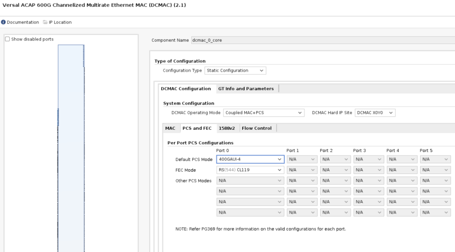Screen dimensions: 455x252
Task: Open the DCMAC Operating Mode dropdown
Action: pyautogui.click(x=264, y=113)
